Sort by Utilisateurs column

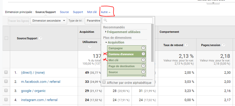90,42
